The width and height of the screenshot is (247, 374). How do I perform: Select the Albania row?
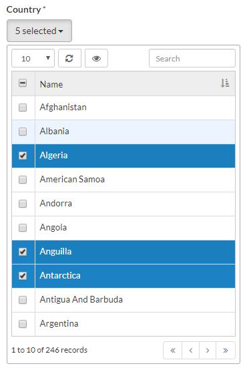123,132
